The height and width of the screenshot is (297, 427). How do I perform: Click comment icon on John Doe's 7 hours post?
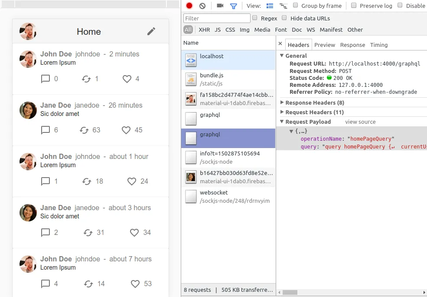click(x=46, y=284)
